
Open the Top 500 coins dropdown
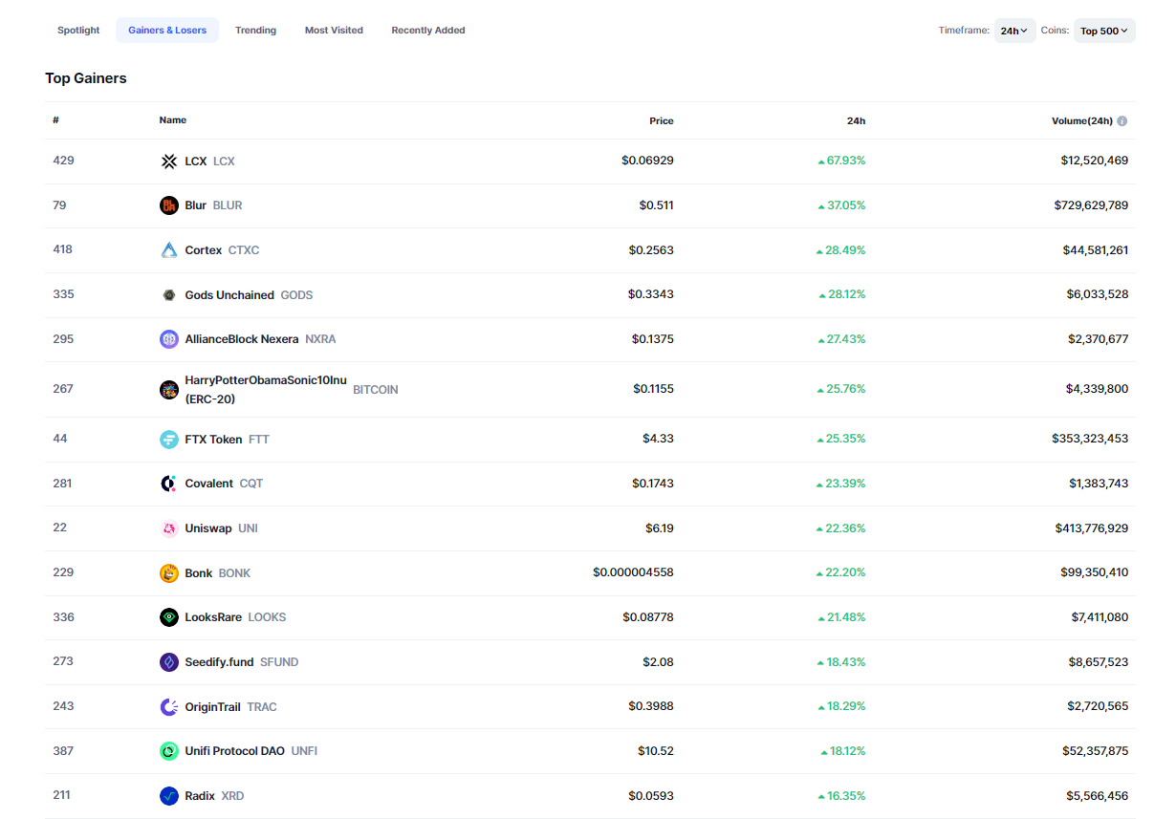point(1103,31)
